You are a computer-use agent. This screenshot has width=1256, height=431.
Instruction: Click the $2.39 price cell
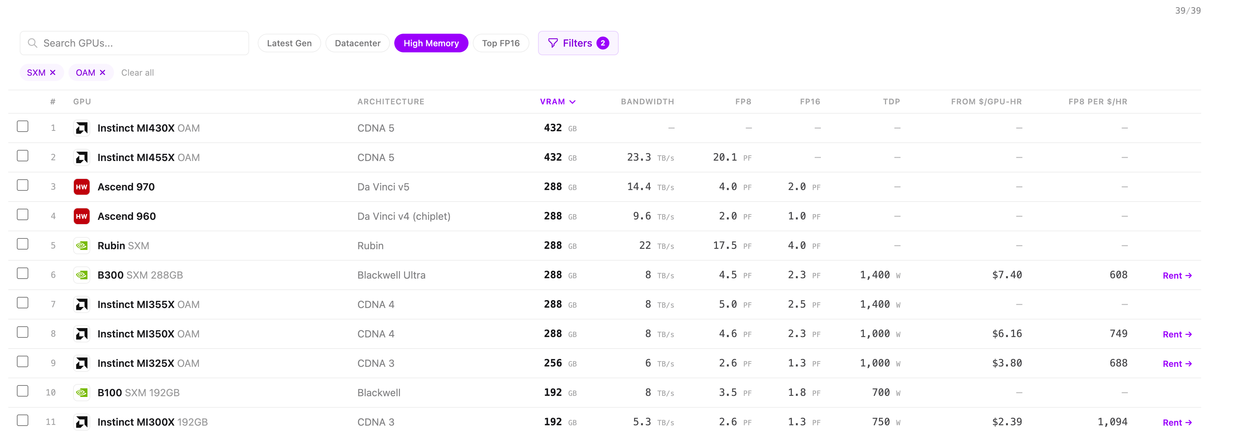[x=1007, y=422]
